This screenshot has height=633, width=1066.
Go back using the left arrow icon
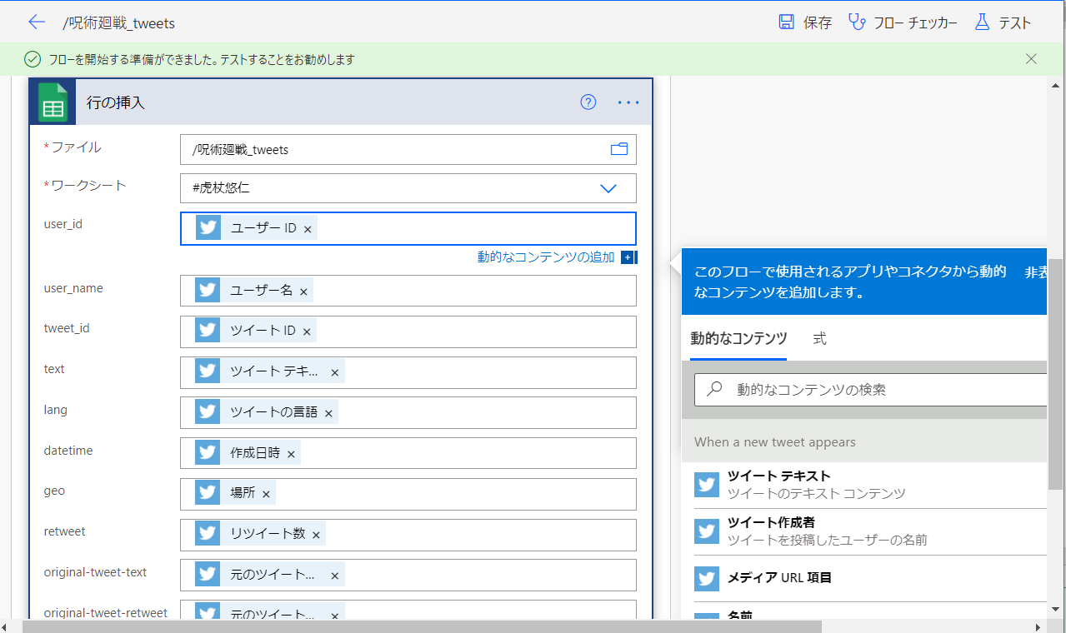coord(37,22)
